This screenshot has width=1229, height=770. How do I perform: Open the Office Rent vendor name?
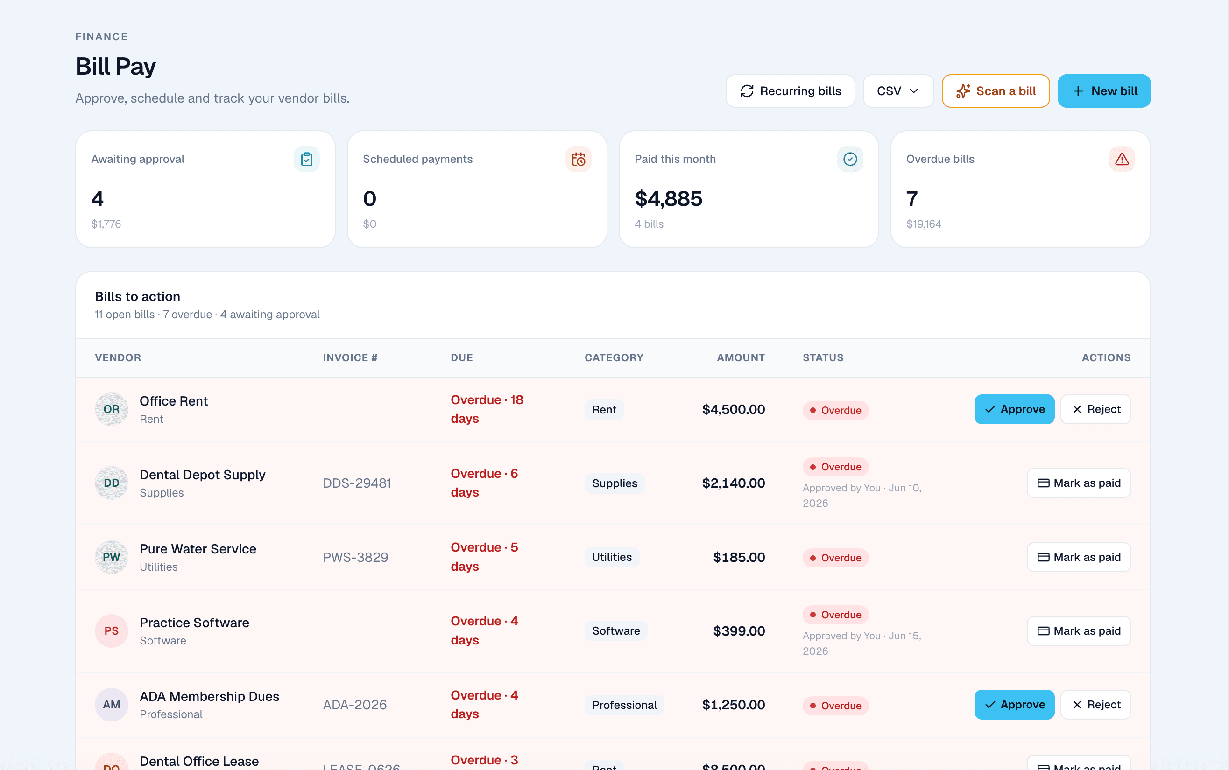(x=174, y=401)
